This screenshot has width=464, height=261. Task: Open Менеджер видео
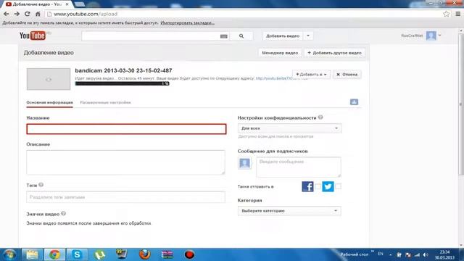[x=280, y=53]
